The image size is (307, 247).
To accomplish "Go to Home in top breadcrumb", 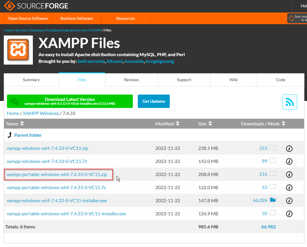I will [8, 30].
